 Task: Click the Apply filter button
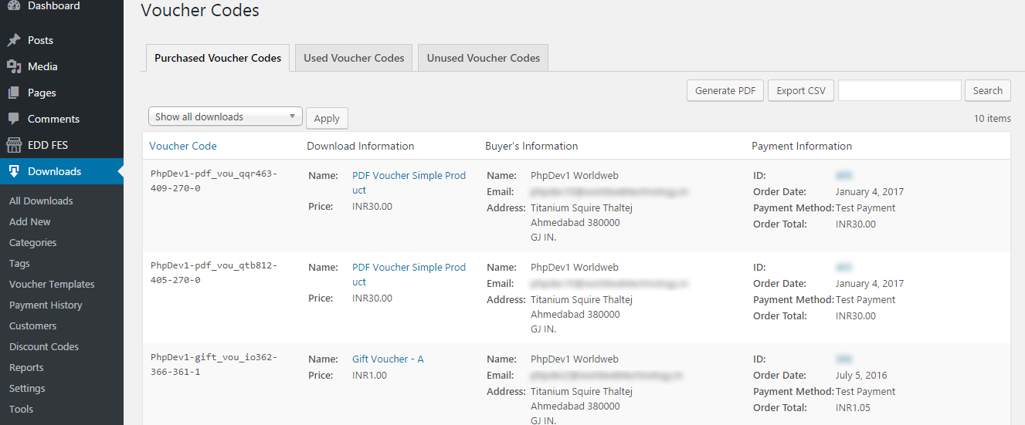pyautogui.click(x=327, y=118)
